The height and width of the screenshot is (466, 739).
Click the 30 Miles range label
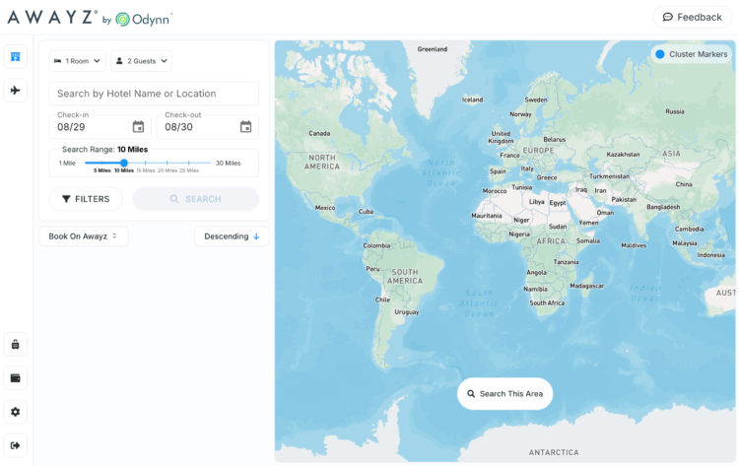coord(229,163)
